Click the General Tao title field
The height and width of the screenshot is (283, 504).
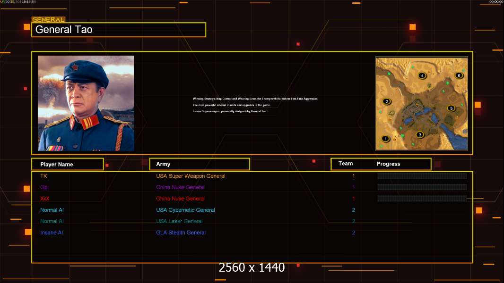[x=119, y=30]
